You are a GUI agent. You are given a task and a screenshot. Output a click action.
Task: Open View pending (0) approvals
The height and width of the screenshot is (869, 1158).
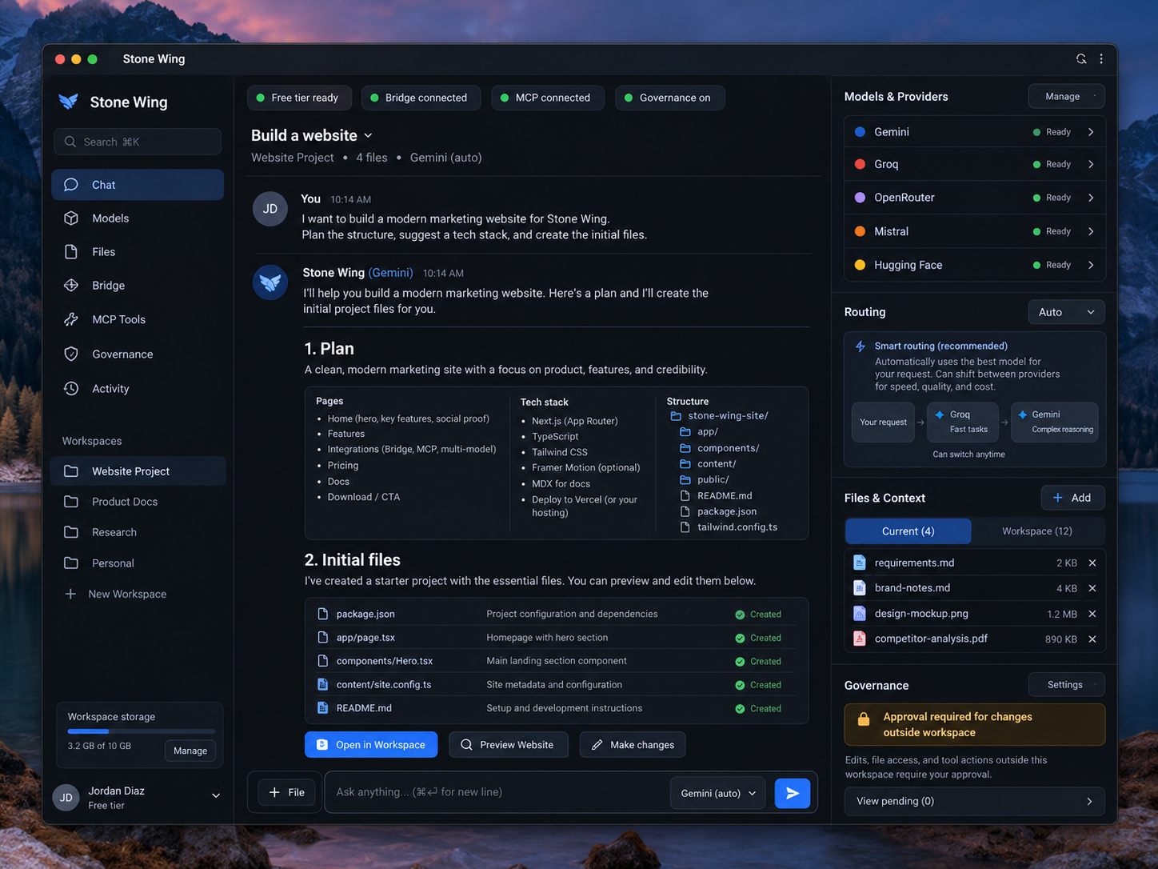tap(975, 801)
